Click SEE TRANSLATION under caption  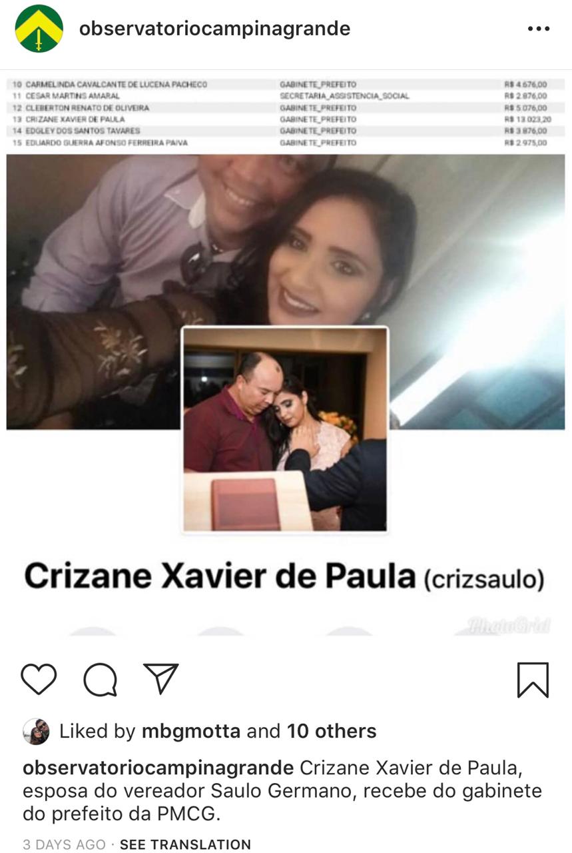coord(185,844)
